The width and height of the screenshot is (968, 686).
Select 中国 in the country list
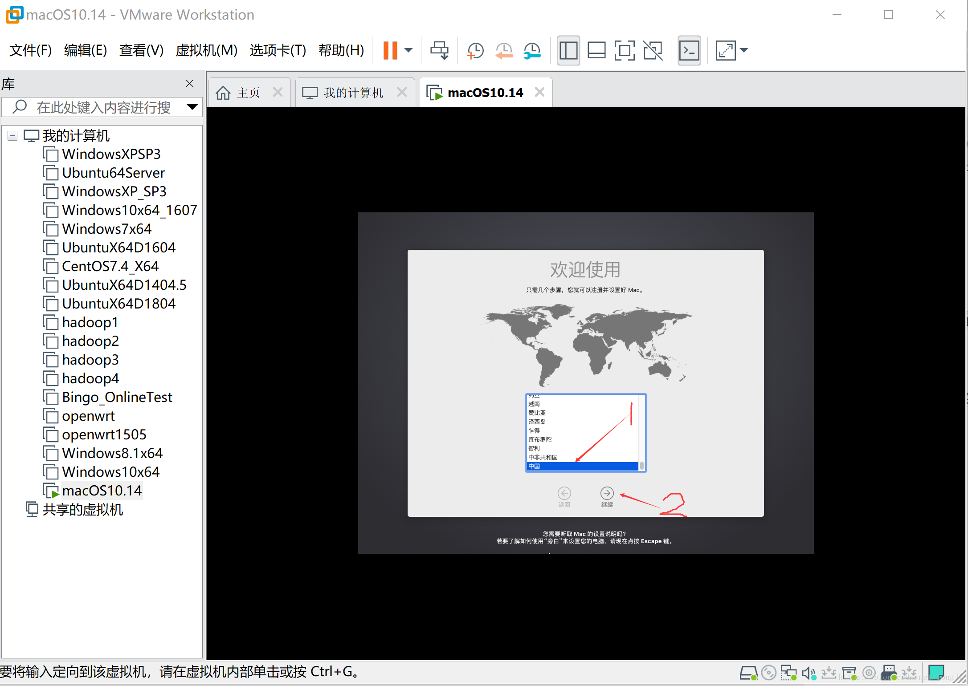pos(582,466)
